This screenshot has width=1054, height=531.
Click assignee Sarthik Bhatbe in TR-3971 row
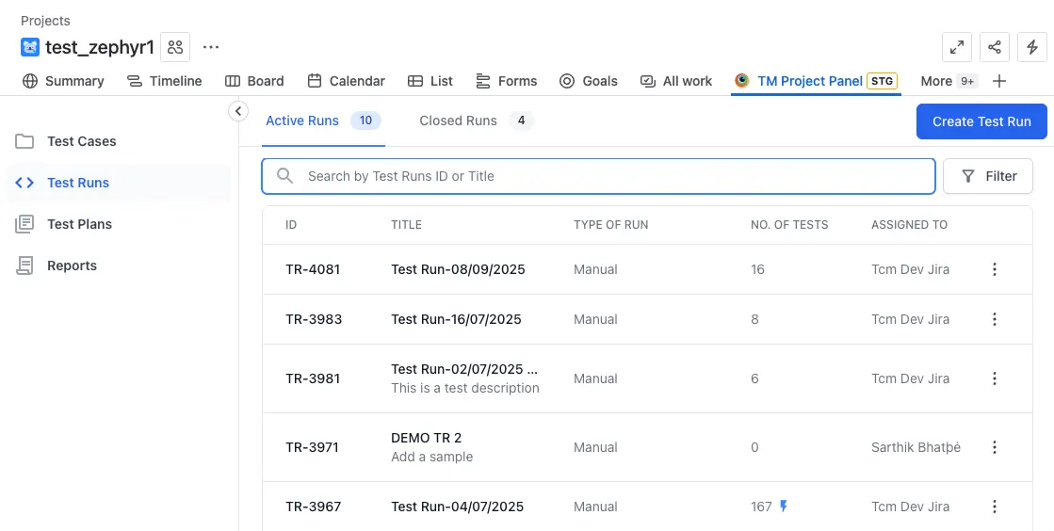916,447
